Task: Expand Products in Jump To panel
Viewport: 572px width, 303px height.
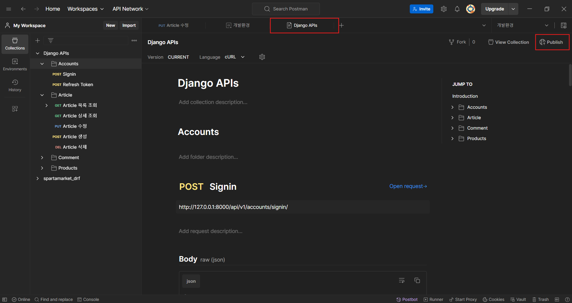Action: 452,139
